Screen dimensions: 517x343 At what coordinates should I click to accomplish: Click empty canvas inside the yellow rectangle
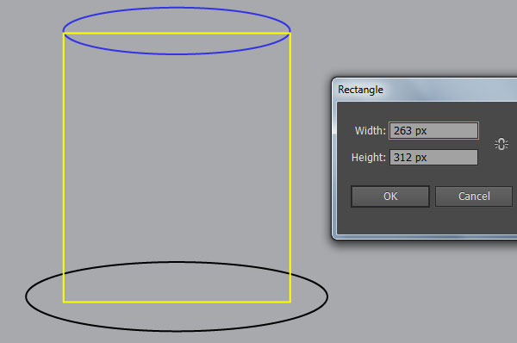click(x=177, y=159)
